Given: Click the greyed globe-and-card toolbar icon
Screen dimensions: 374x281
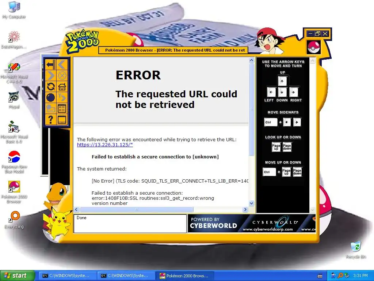Looking at the screenshot, I should click(51, 108).
